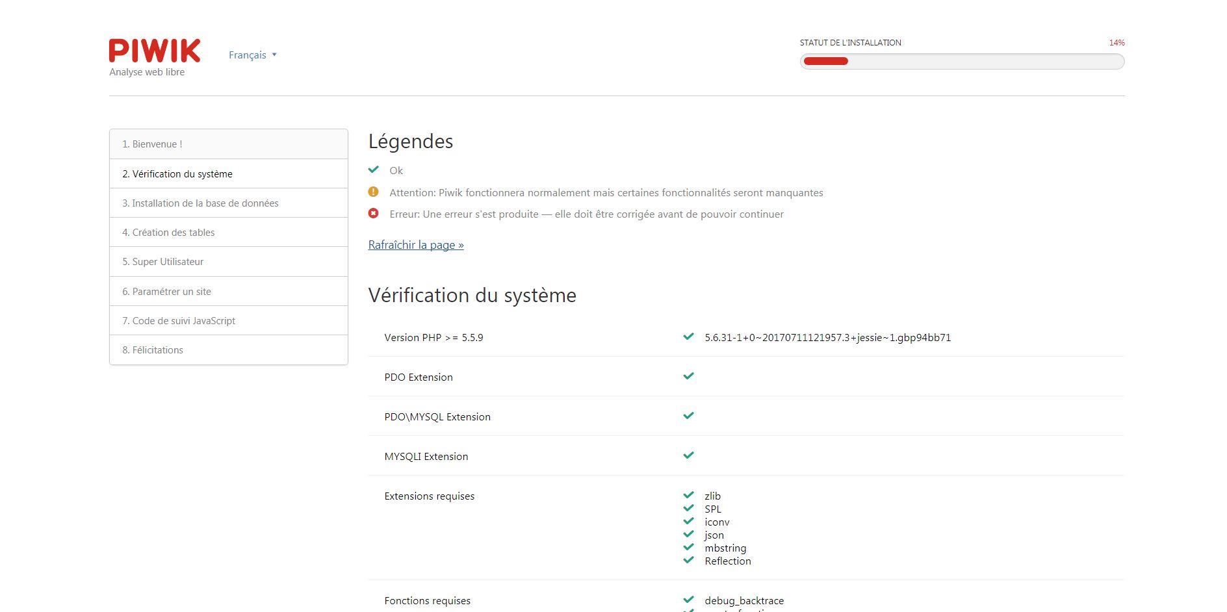
Task: Click the PDO\MYSQL Extension checkmark
Action: pos(689,416)
